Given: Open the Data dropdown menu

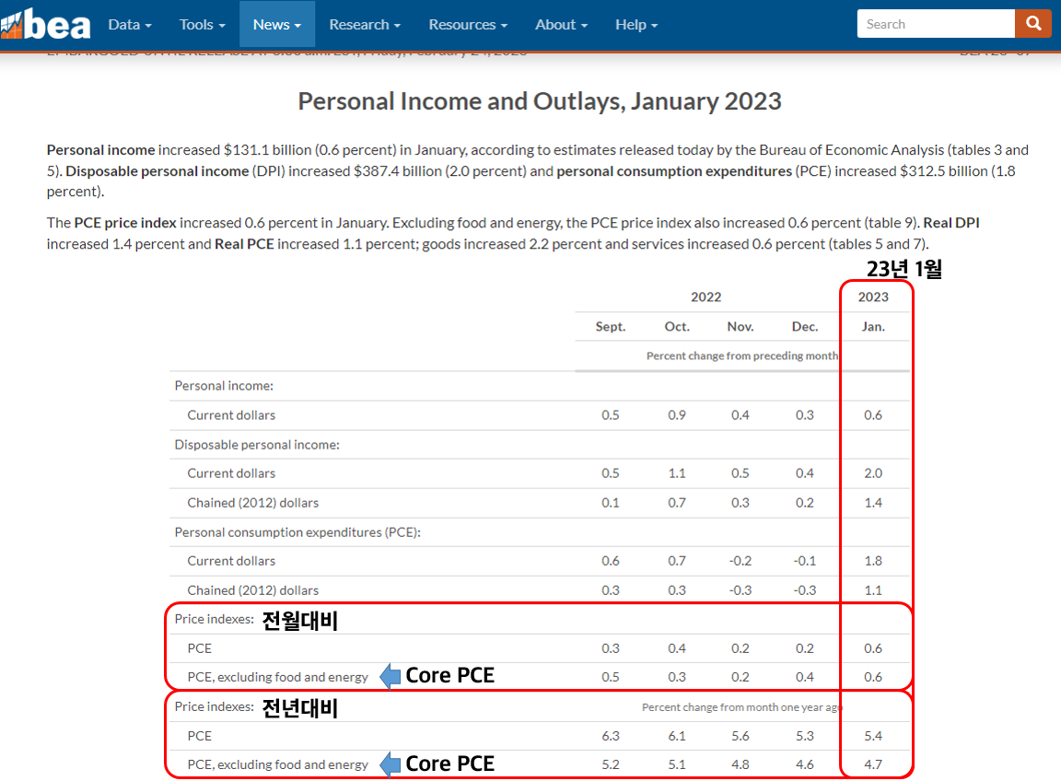Looking at the screenshot, I should tap(130, 24).
